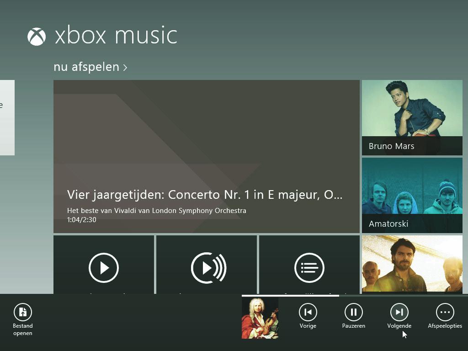Click the Xbox logo icon
Viewport: 468px width, 351px height.
[x=37, y=37]
